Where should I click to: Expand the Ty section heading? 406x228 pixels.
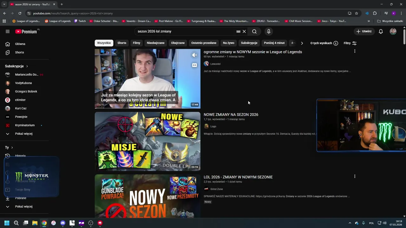click(x=9, y=148)
